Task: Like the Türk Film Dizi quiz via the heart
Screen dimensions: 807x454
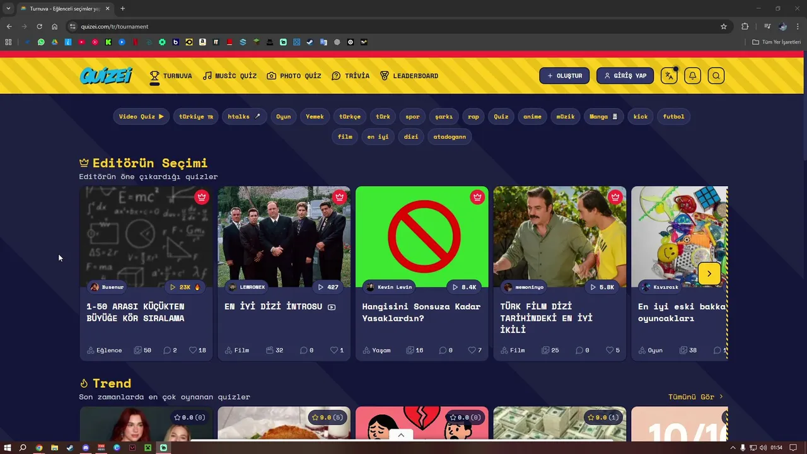Action: pos(610,350)
